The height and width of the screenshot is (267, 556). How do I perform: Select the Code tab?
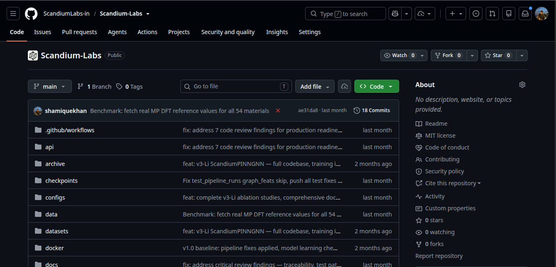17,32
